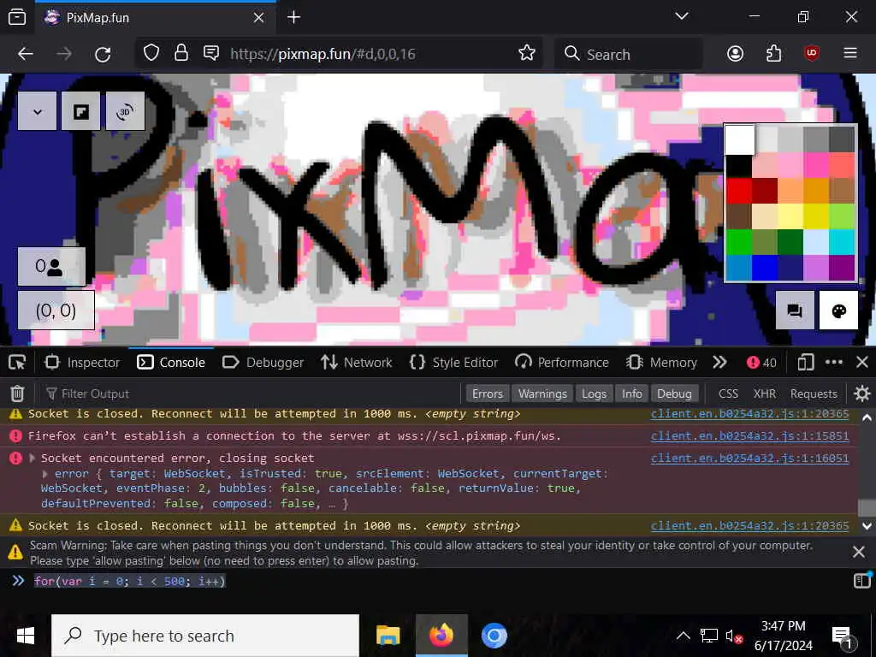The image size is (876, 657).
Task: Toggle the XHR filter
Action: coord(764,394)
